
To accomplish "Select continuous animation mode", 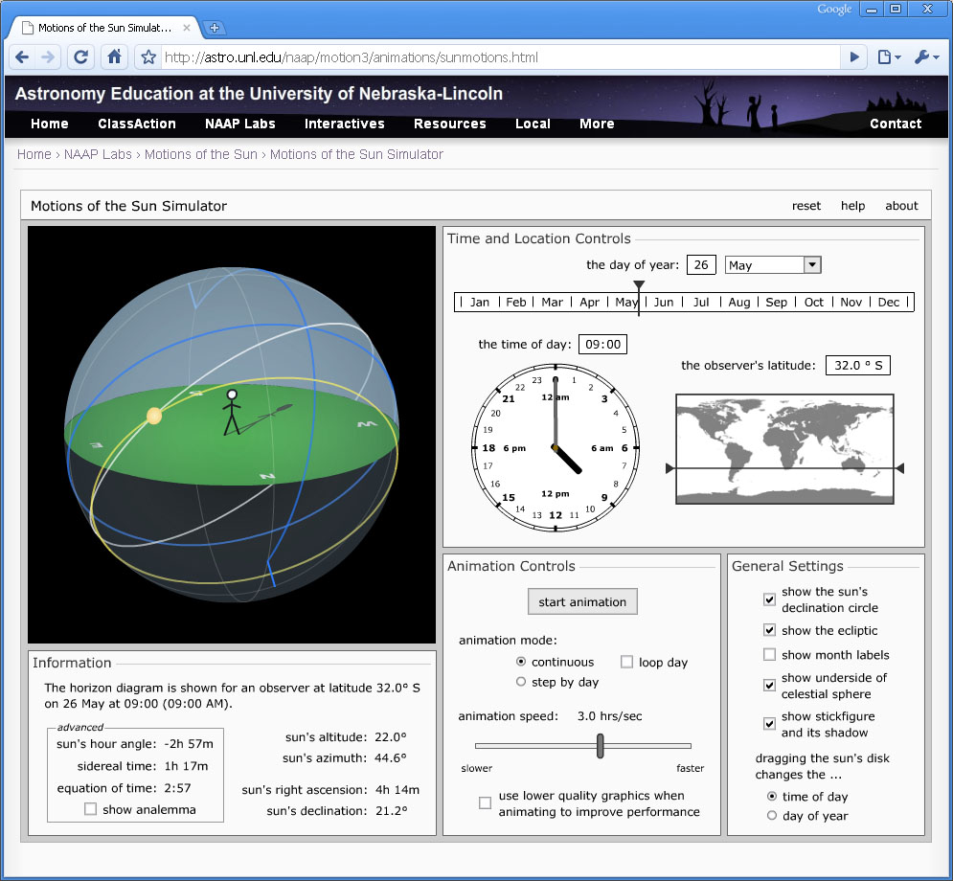I will coord(521,662).
